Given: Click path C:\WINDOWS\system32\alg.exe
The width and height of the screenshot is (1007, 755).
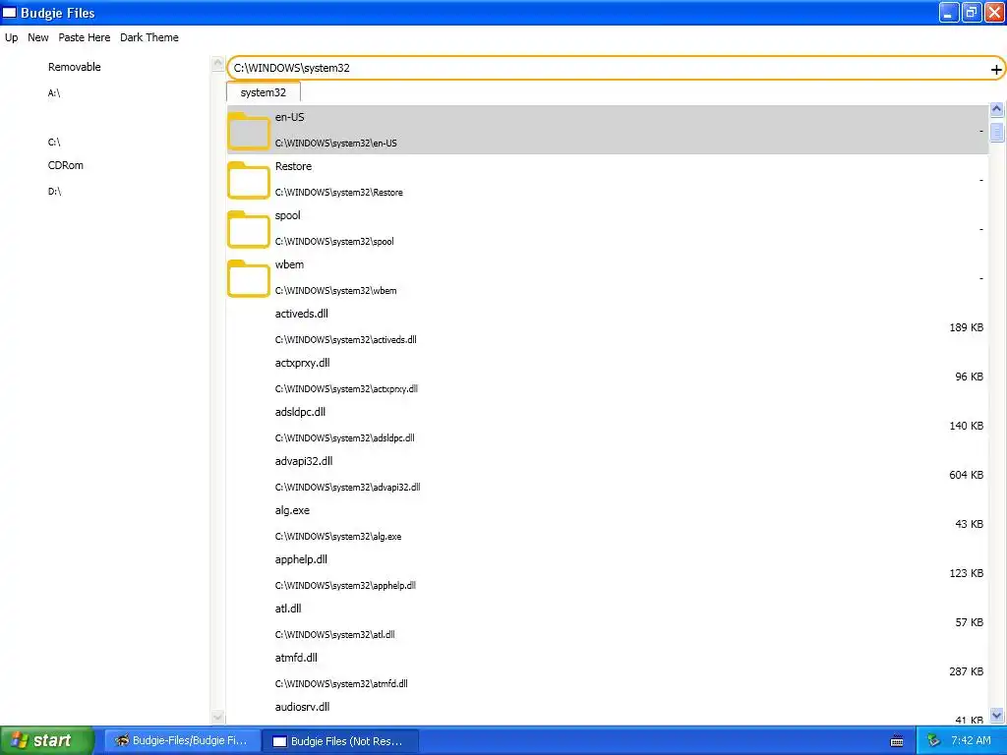Looking at the screenshot, I should coord(338,537).
